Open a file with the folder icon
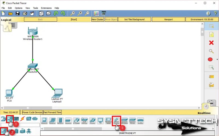 click(x=10, y=13)
